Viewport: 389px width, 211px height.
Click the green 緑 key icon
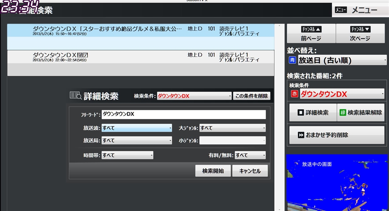(343, 113)
